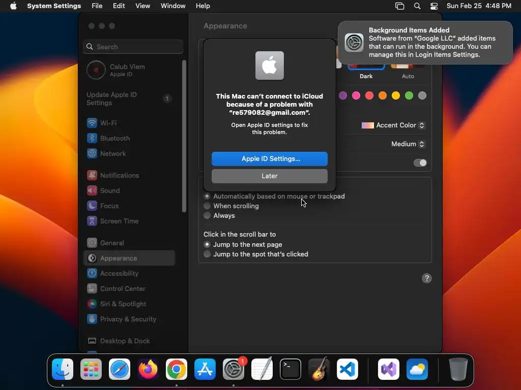Select Network globe icon in sidebar
Image resolution: width=521 pixels, height=390 pixels.
click(92, 153)
